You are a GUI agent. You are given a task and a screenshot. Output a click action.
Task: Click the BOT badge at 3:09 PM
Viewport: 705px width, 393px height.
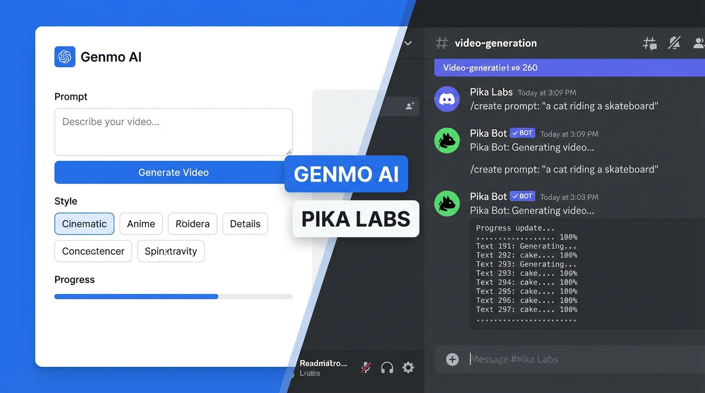pos(523,133)
